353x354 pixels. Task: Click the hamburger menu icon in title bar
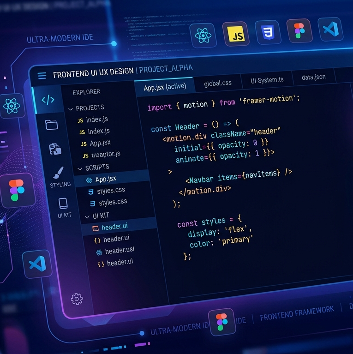(42, 76)
